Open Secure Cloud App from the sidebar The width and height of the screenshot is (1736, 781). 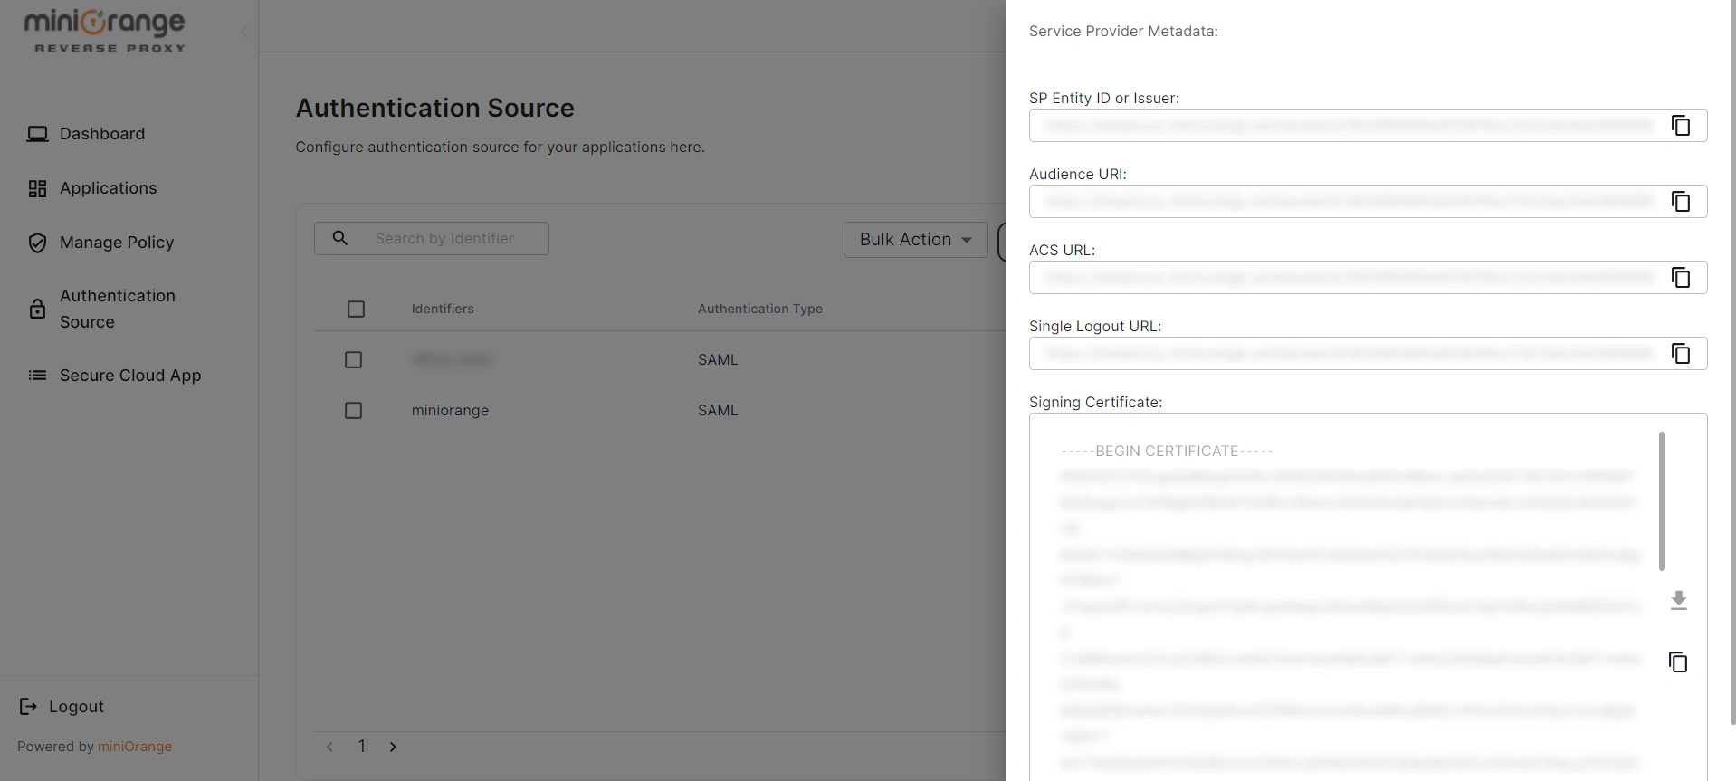pos(130,376)
